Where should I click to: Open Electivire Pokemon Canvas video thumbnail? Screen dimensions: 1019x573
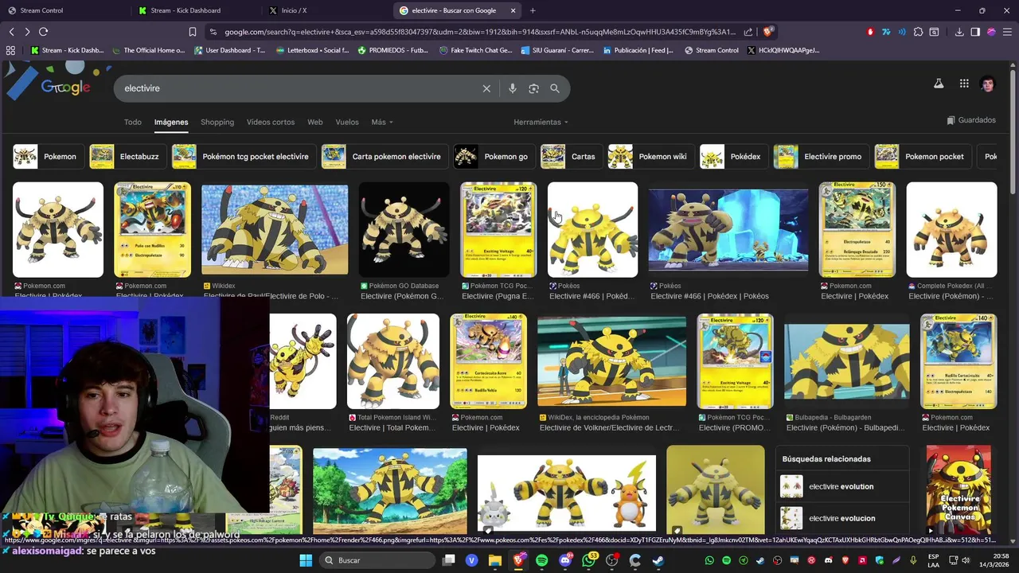point(958,489)
